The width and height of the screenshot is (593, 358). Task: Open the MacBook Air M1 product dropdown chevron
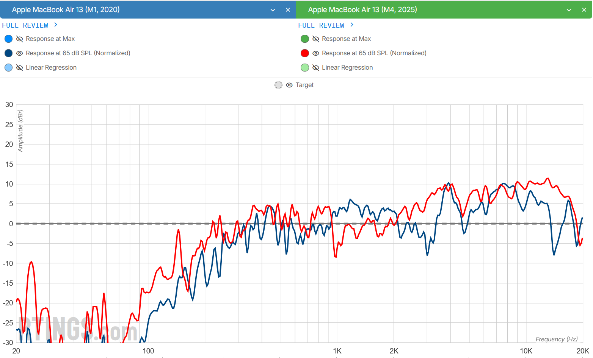[x=273, y=10]
